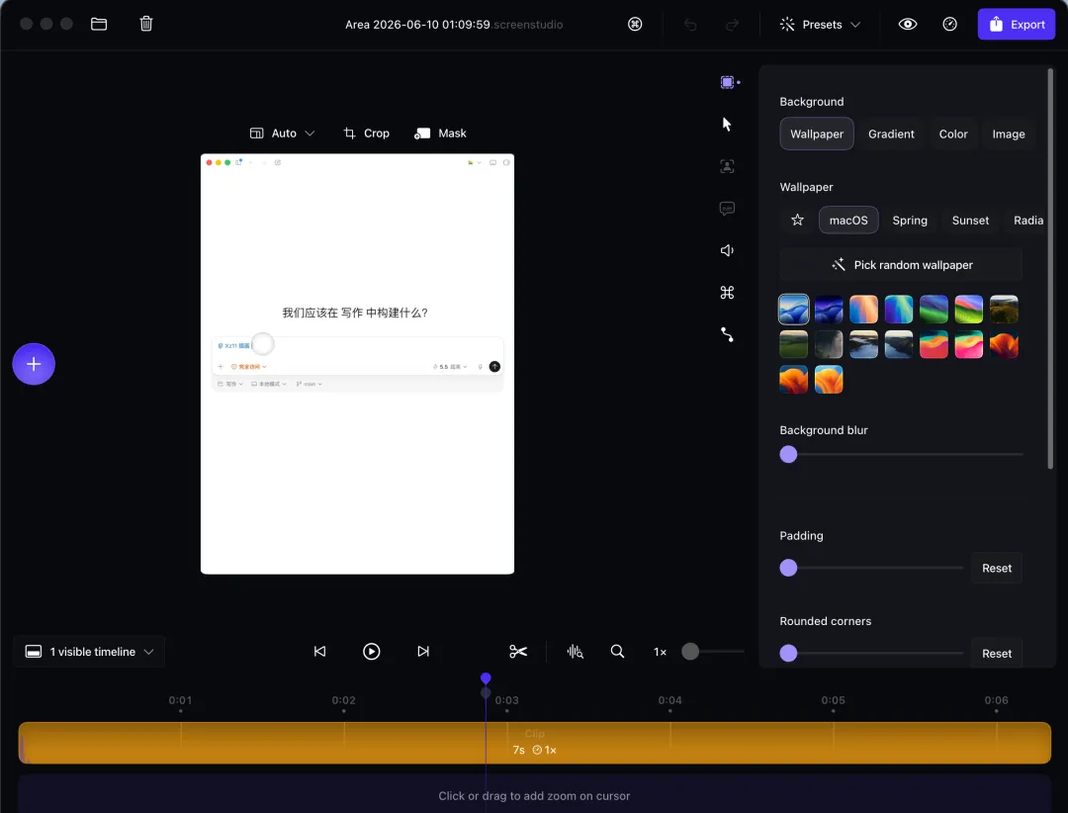The height and width of the screenshot is (813, 1068).
Task: Open the 1 visible timeline dropdown
Action: pyautogui.click(x=89, y=652)
